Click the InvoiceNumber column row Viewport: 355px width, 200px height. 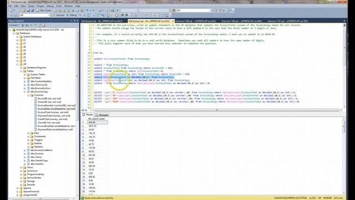(x=55, y=106)
